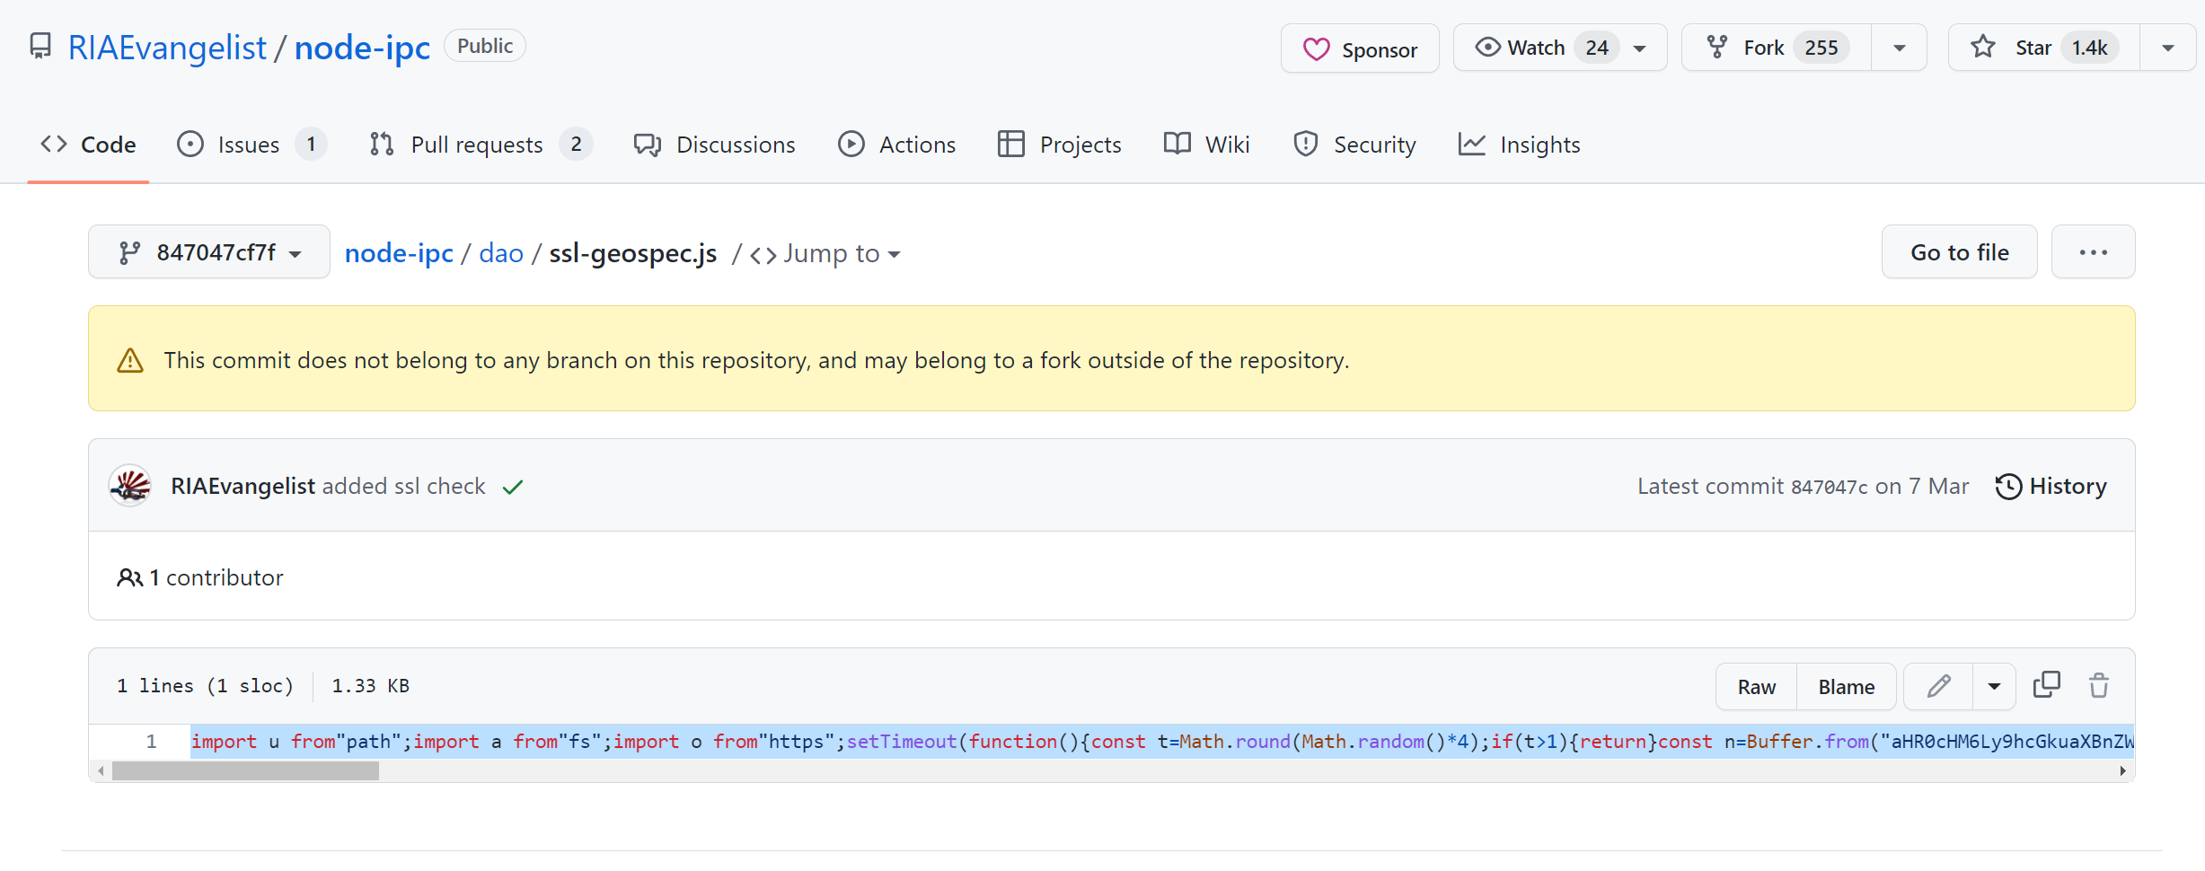2205x871 pixels.
Task: Click the highlighted code line text
Action: (x=1162, y=742)
